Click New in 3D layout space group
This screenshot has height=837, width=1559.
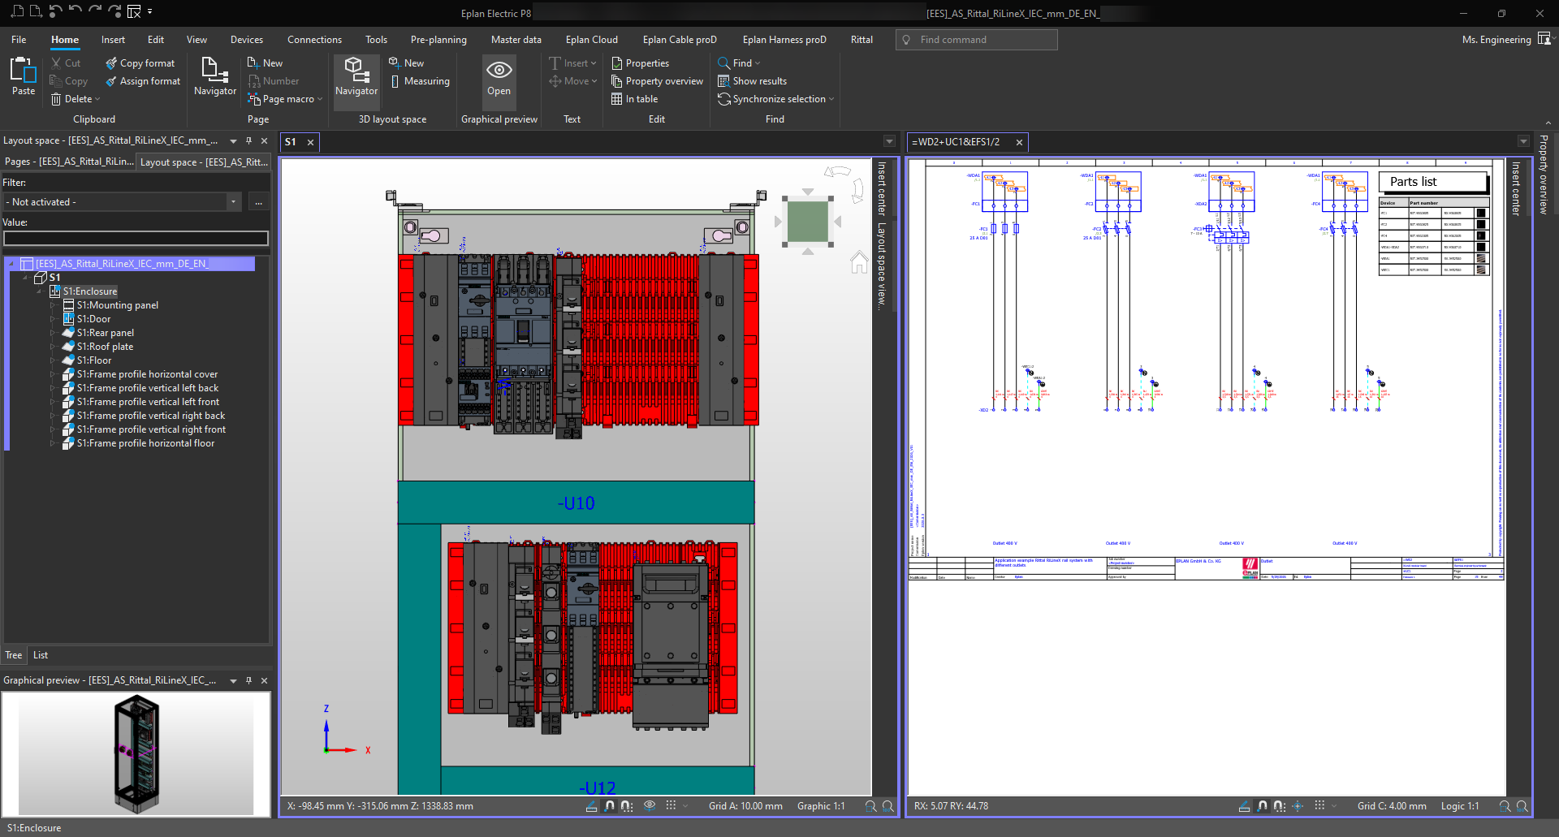pyautogui.click(x=406, y=63)
